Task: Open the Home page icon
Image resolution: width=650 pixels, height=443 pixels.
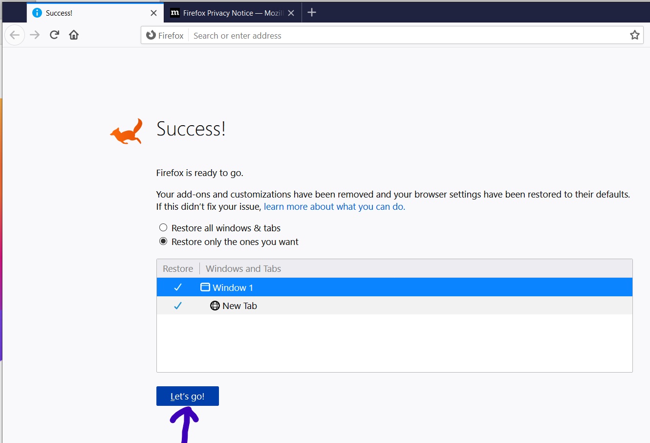Action: tap(74, 35)
